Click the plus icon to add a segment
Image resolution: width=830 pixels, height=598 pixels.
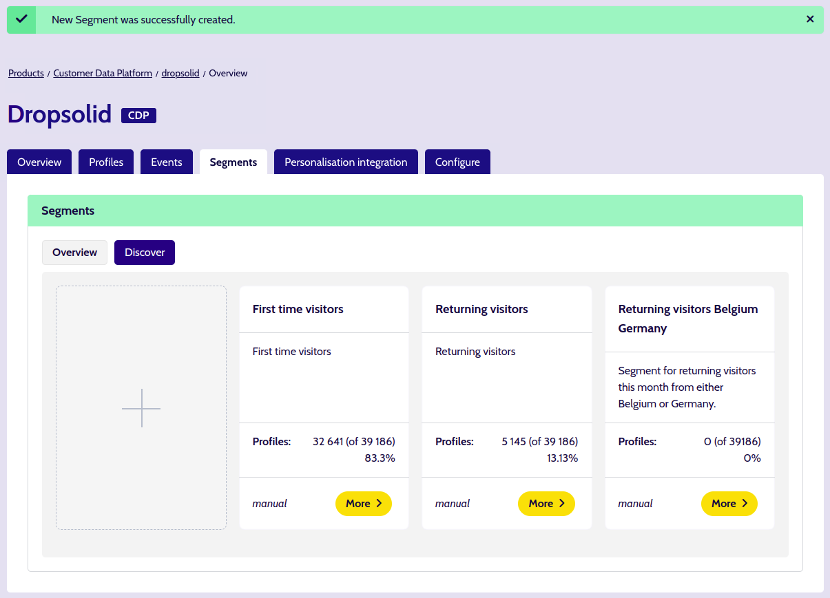coord(141,408)
